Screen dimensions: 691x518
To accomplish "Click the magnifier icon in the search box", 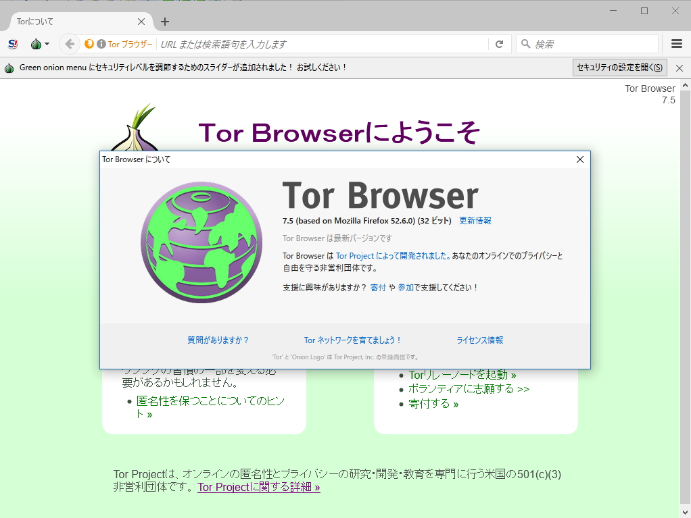I will click(524, 44).
